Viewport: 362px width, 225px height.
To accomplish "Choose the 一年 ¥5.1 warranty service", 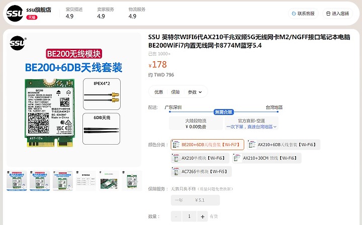I will click(x=195, y=200).
